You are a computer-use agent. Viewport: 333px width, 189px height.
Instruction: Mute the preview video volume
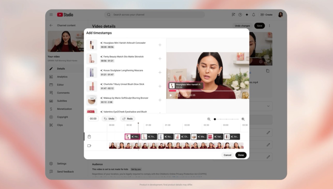click(178, 95)
